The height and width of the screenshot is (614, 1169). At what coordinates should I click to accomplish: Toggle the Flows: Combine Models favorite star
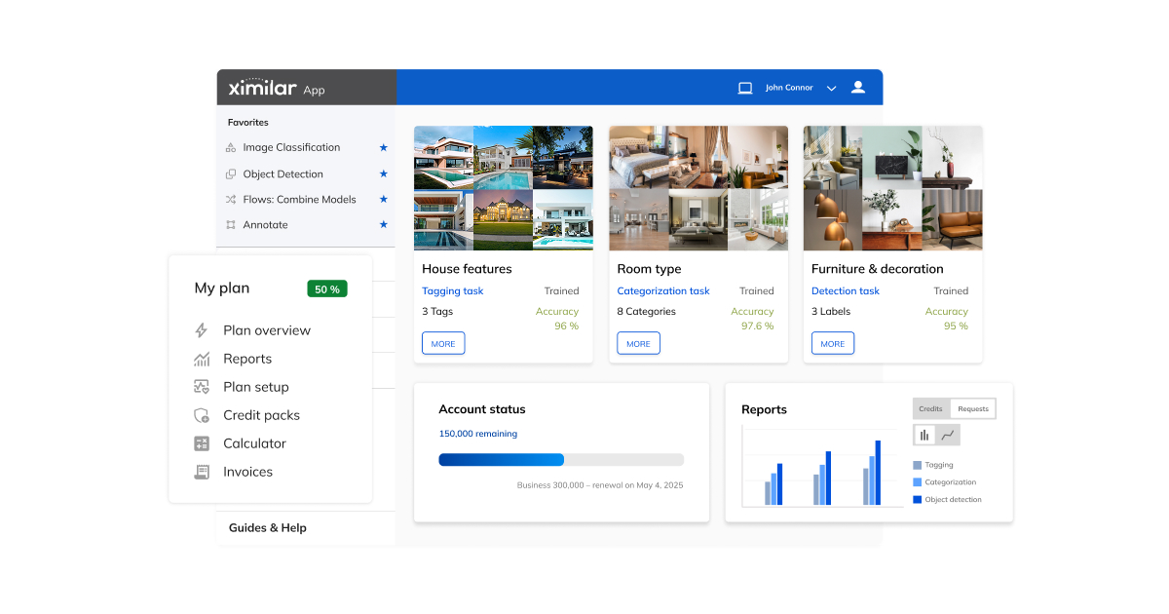pos(384,199)
